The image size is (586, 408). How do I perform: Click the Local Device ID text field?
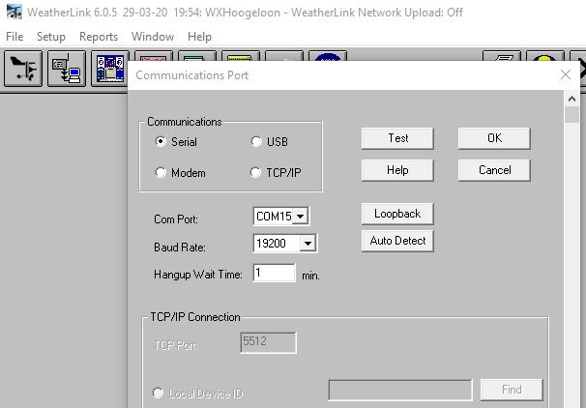[400, 390]
